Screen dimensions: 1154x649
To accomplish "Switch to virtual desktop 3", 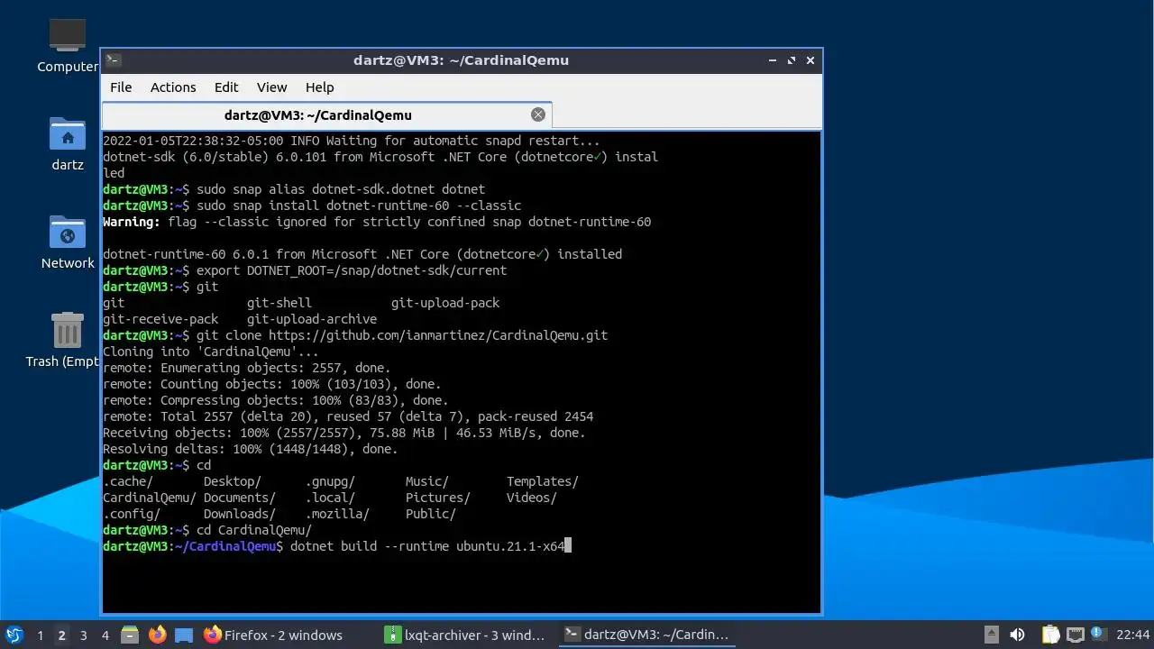I will pyautogui.click(x=84, y=635).
